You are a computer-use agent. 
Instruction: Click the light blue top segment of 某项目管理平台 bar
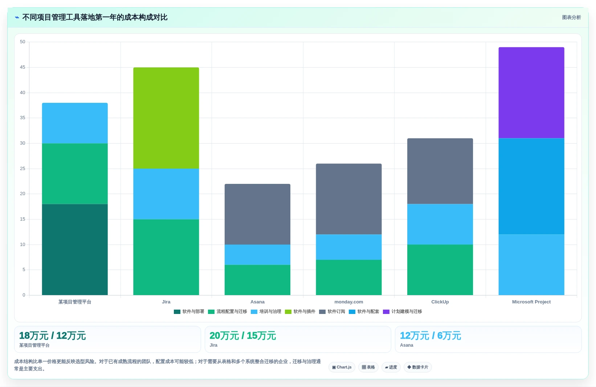tap(75, 123)
